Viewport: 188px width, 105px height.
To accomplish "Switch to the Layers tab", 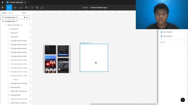I will click(x=4, y=13).
